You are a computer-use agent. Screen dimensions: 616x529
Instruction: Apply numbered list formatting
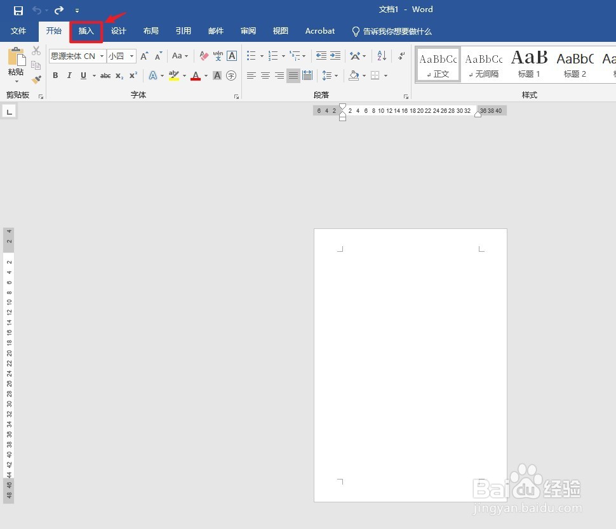point(273,56)
